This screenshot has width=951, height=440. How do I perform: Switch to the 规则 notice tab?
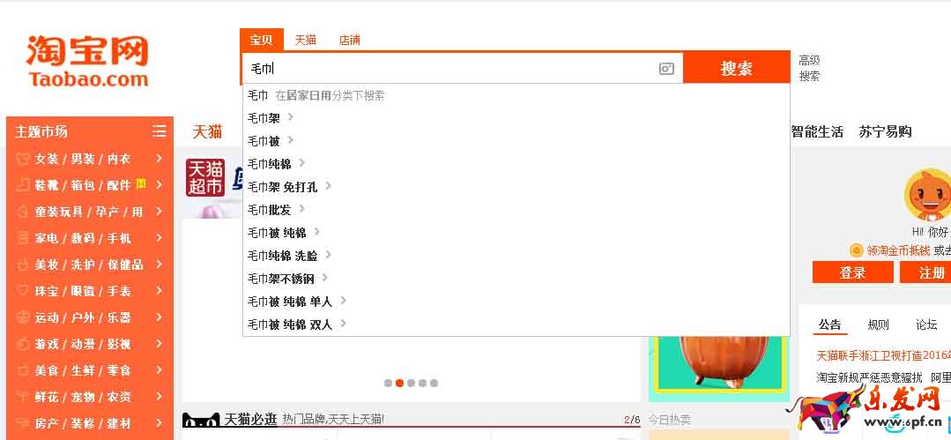(x=878, y=324)
